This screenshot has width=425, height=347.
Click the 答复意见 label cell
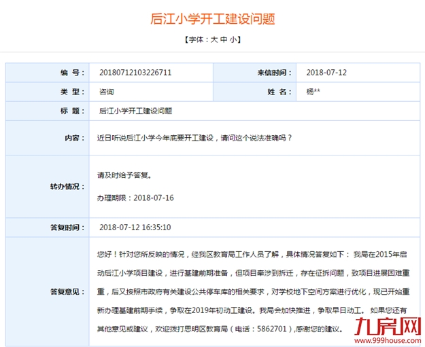tap(48, 292)
